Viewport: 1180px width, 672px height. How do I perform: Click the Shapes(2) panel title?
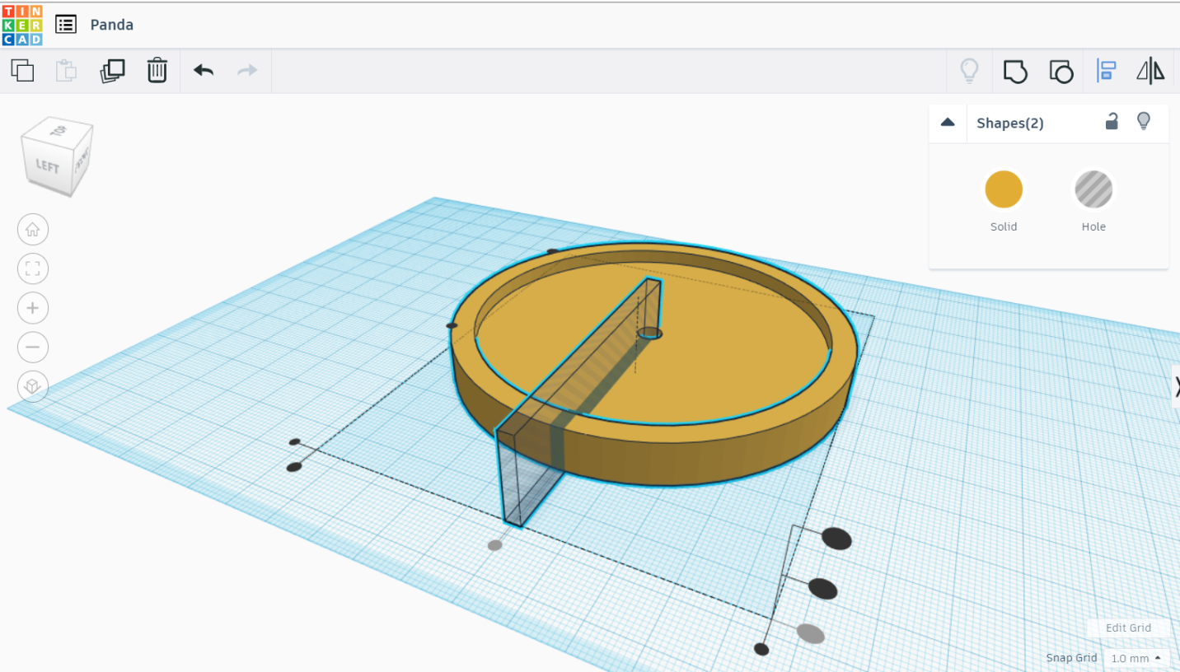1010,124
